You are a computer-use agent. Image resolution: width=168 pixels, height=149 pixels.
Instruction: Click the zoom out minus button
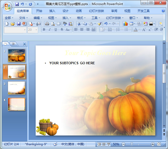point(123,144)
